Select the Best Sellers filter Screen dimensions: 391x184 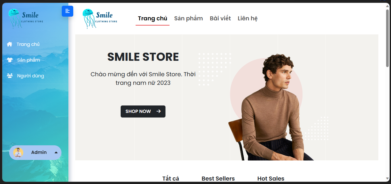(x=218, y=179)
